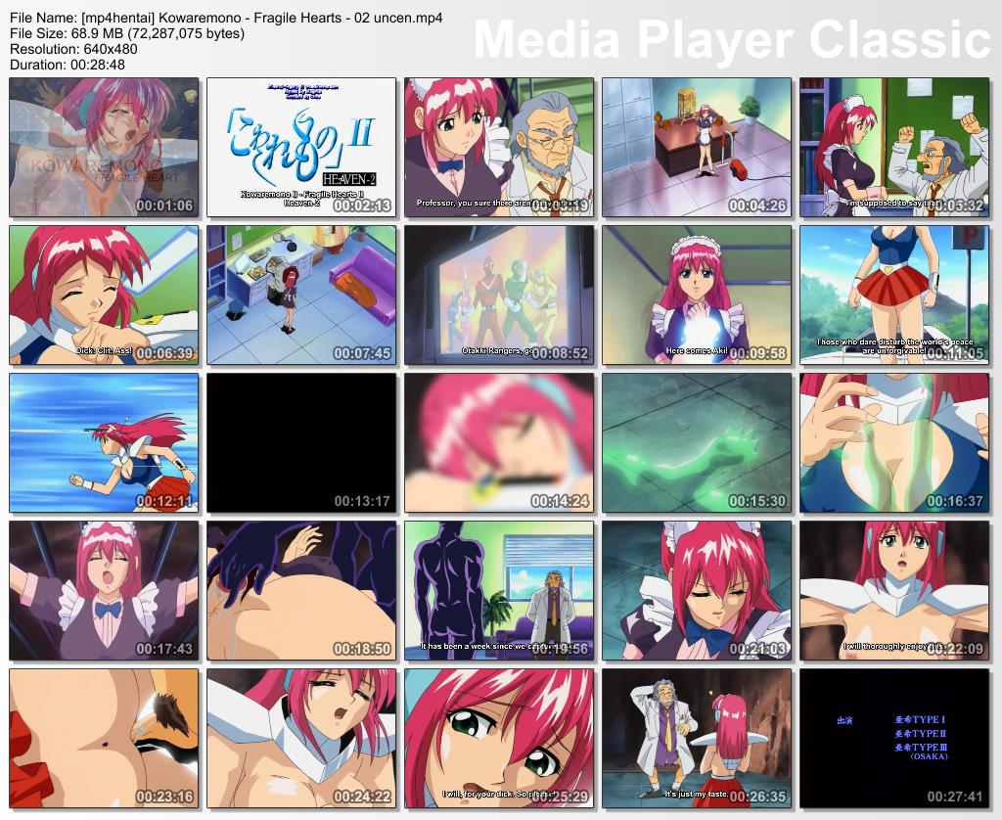Click the File Name text line

(x=226, y=18)
